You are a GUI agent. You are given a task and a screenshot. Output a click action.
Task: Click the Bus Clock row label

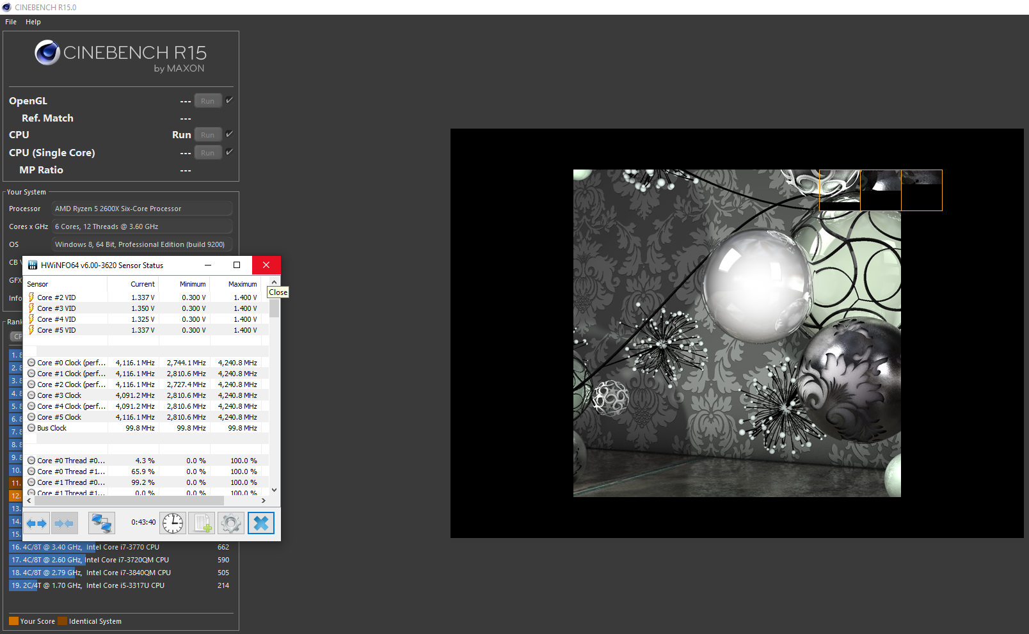click(x=52, y=428)
